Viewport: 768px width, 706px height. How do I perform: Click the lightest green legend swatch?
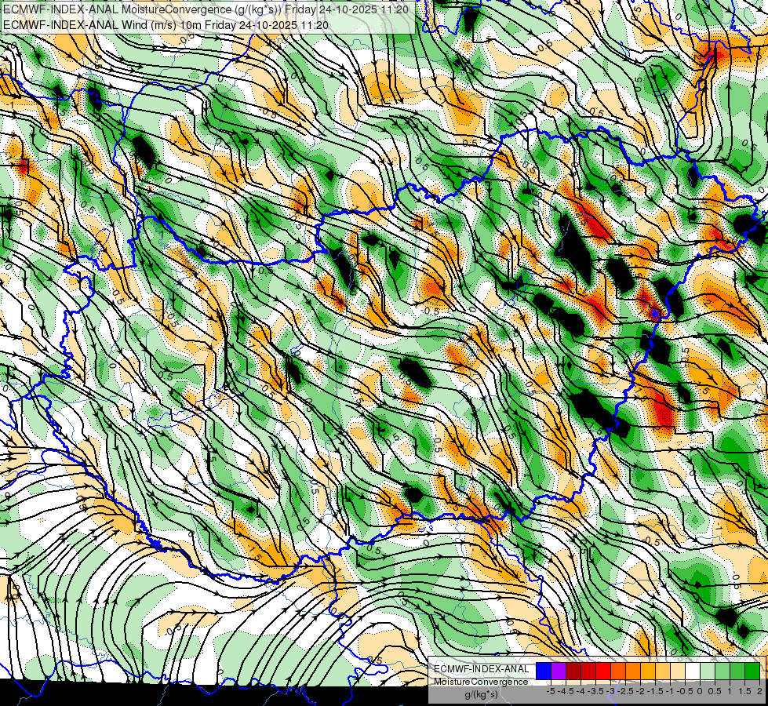(x=708, y=671)
